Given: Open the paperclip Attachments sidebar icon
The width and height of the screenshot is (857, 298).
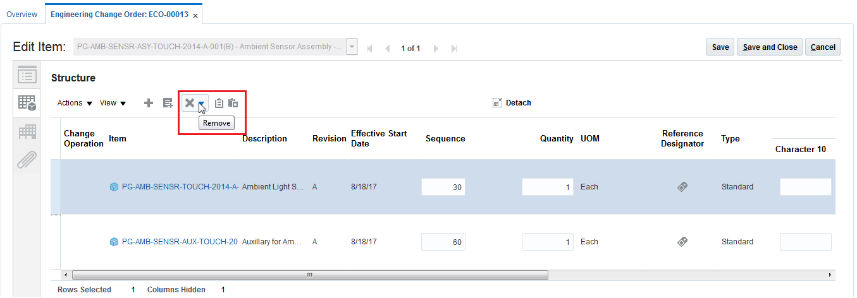Looking at the screenshot, I should pyautogui.click(x=27, y=160).
